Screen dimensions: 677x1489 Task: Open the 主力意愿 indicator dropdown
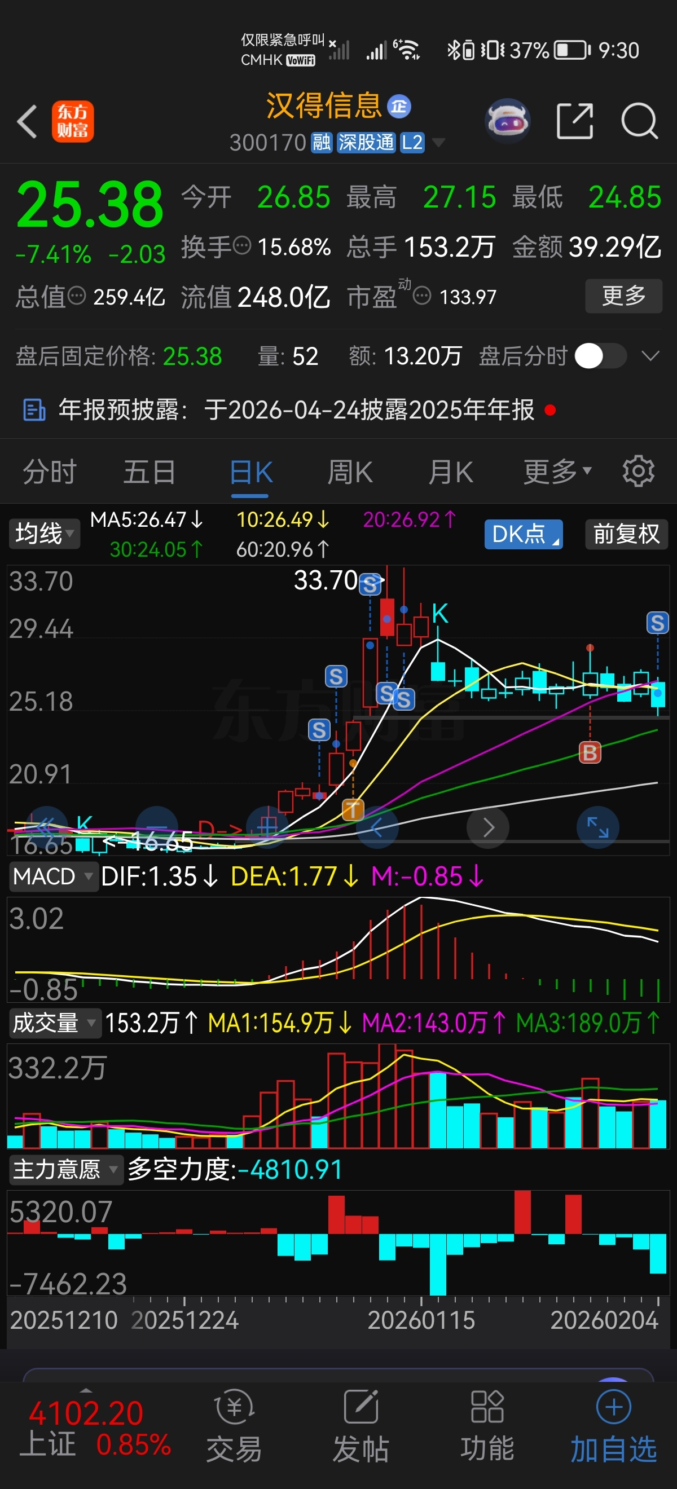tap(65, 1169)
